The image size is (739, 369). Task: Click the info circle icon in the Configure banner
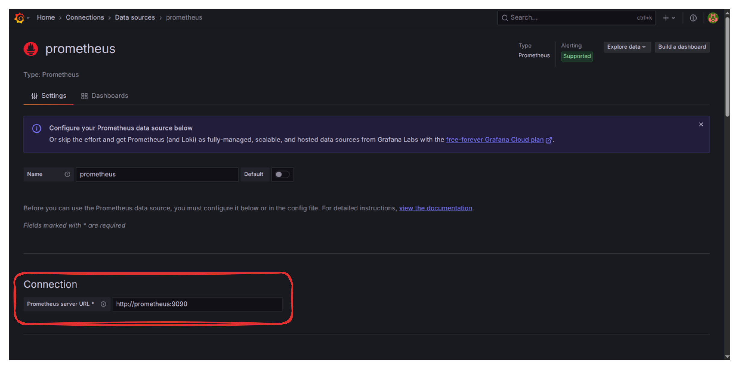tap(36, 128)
